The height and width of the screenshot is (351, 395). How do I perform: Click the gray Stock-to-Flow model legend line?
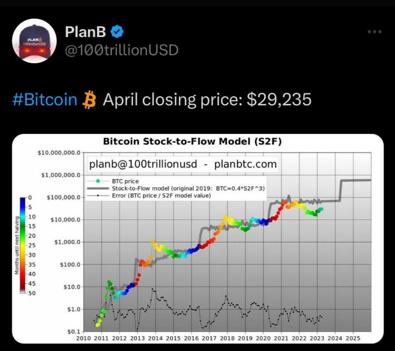click(x=98, y=188)
